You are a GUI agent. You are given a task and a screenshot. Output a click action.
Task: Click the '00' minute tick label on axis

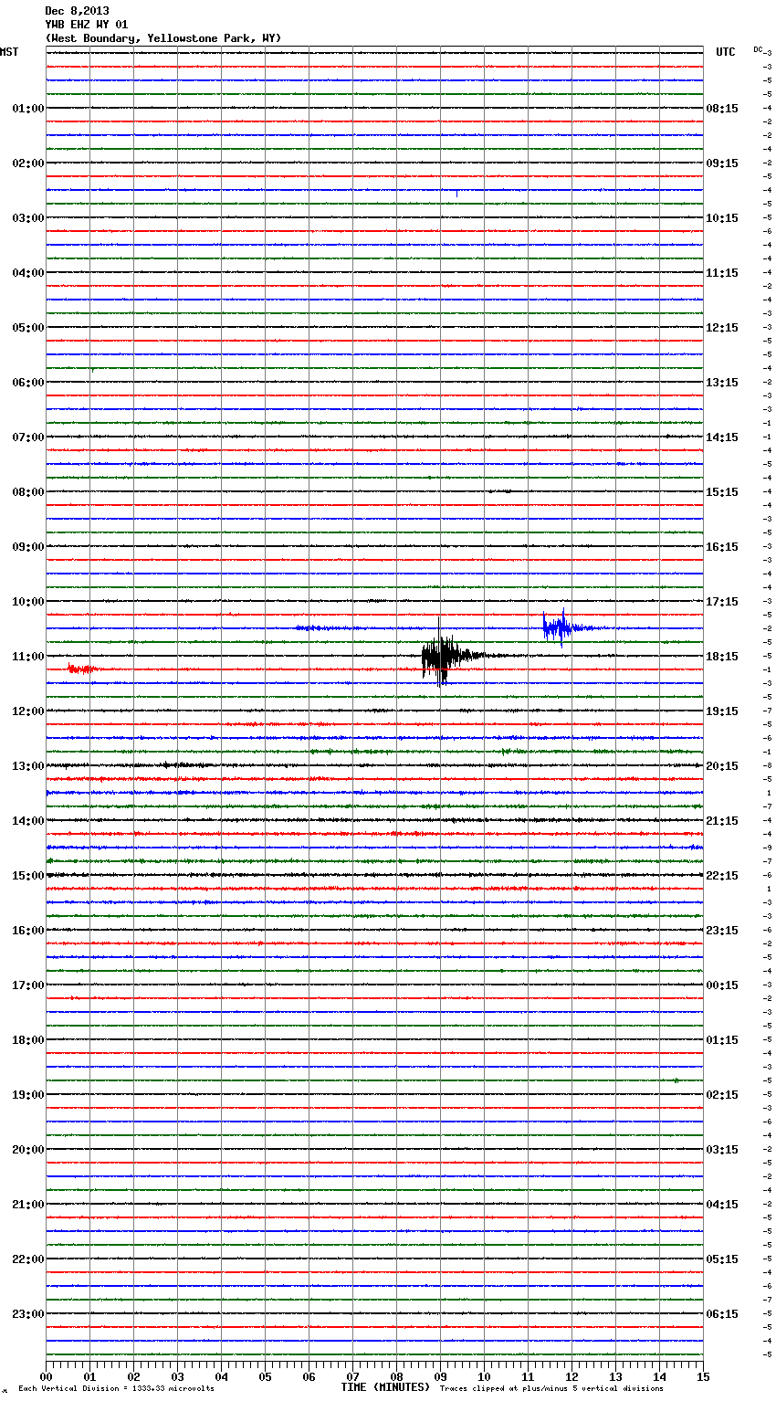[46, 1376]
